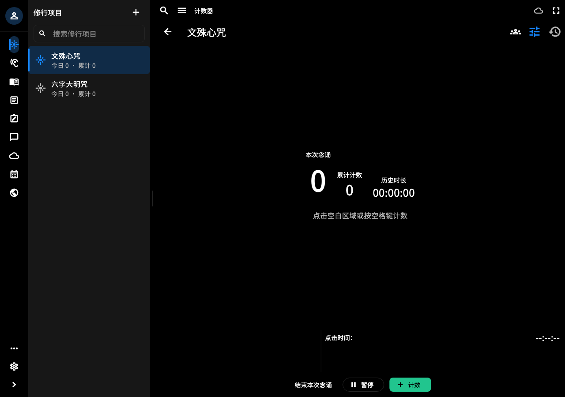Screen dimensions: 565x397
Task: Open the article page icon in navigation rail
Action: tap(14, 100)
